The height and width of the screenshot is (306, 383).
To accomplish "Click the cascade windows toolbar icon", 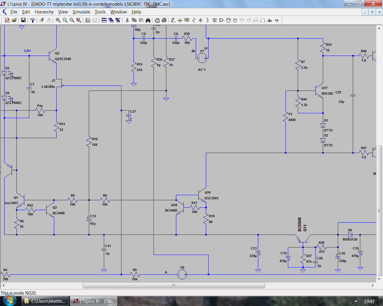I will pos(111,20).
